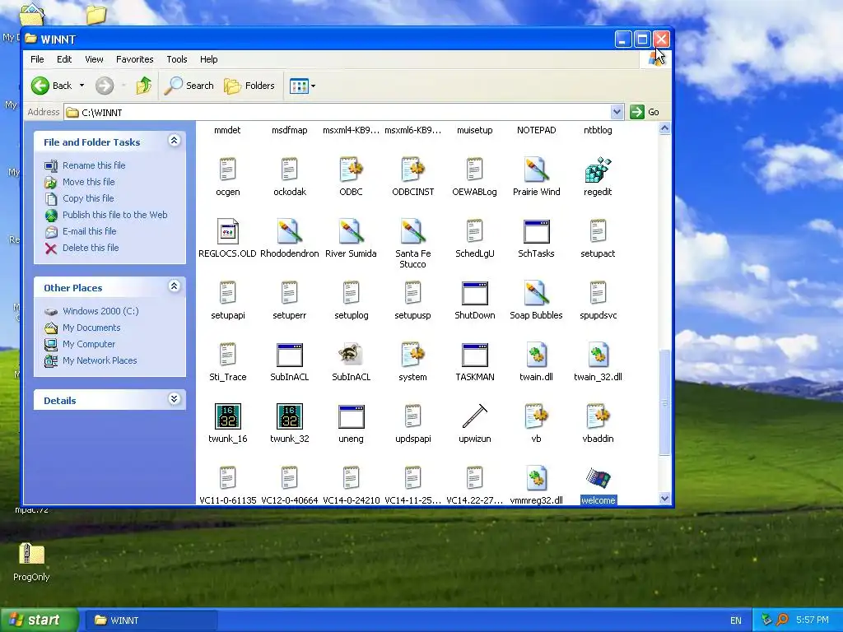The width and height of the screenshot is (843, 632).
Task: Select the welcome program icon
Action: coord(598,478)
